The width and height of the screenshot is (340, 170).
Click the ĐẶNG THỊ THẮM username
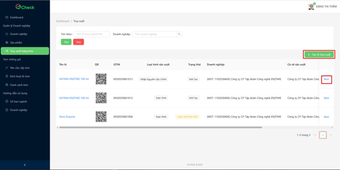pyautogui.click(x=326, y=6)
